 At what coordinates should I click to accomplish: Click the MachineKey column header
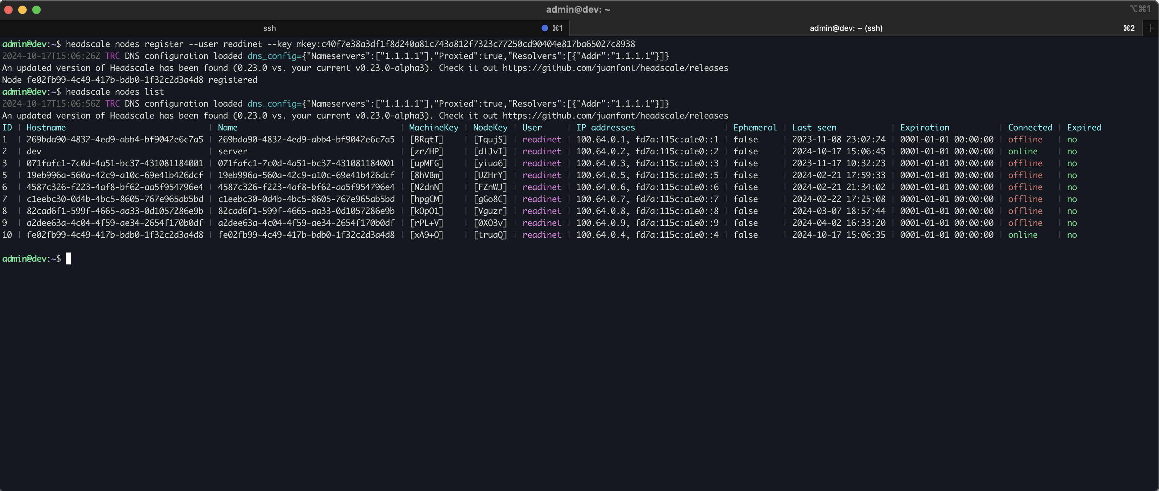click(x=433, y=127)
